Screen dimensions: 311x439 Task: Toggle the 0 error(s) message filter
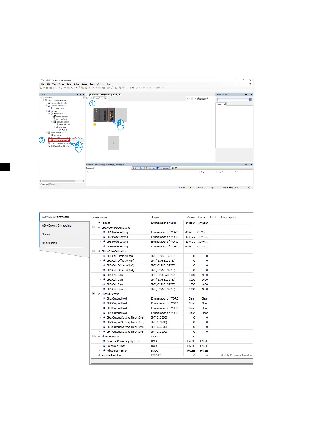(x=137, y=168)
